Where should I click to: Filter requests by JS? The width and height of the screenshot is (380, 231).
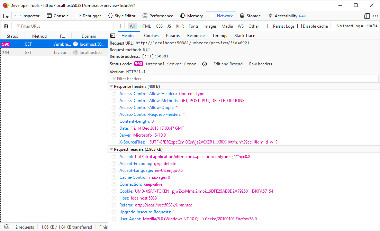169,26
